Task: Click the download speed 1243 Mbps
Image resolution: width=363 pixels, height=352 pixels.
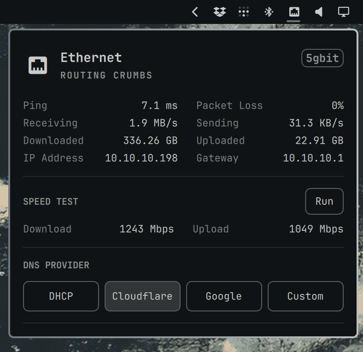Action: point(146,229)
